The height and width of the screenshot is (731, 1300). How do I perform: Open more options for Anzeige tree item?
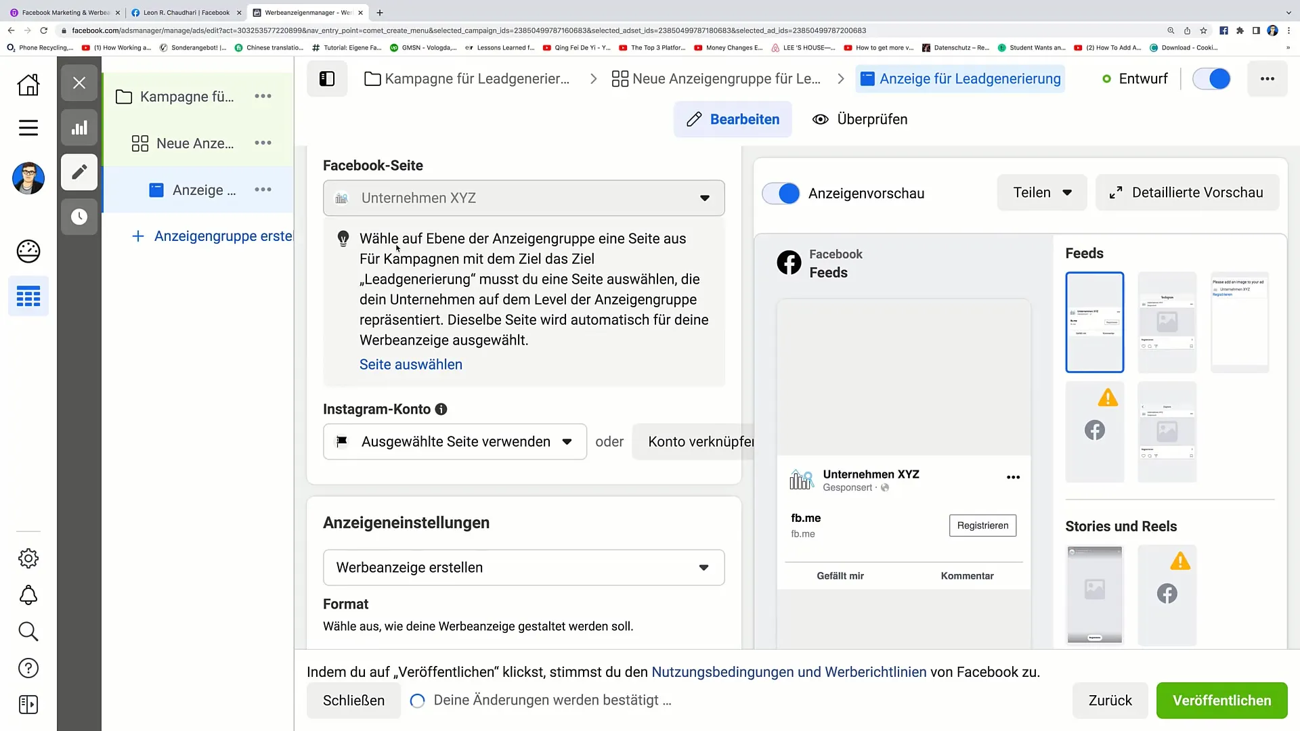click(263, 190)
